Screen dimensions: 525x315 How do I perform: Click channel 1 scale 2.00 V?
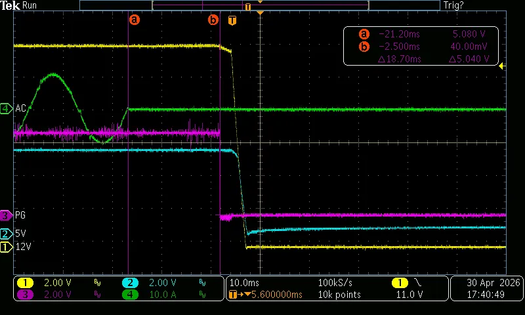click(x=58, y=283)
